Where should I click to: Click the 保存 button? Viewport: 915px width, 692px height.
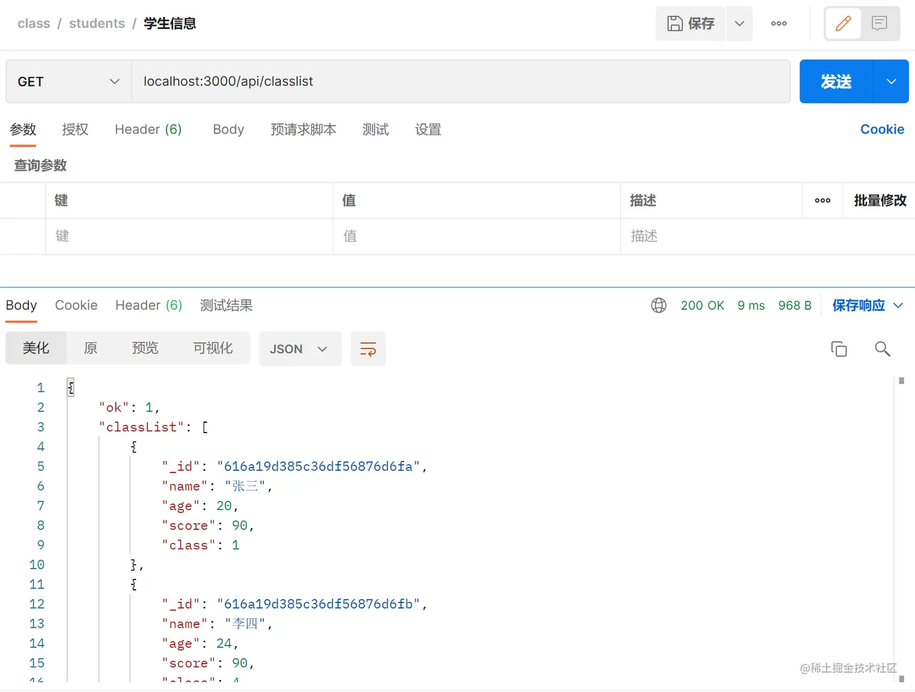pyautogui.click(x=690, y=24)
